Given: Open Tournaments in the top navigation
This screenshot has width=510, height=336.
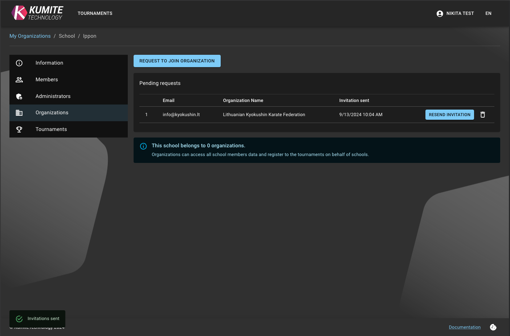Looking at the screenshot, I should pos(95,13).
